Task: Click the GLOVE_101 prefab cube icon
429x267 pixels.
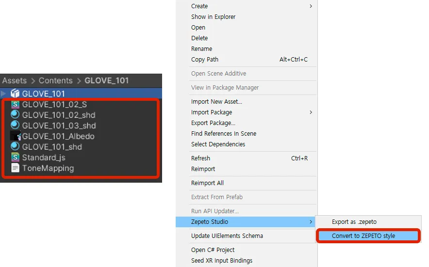Action: click(15, 94)
